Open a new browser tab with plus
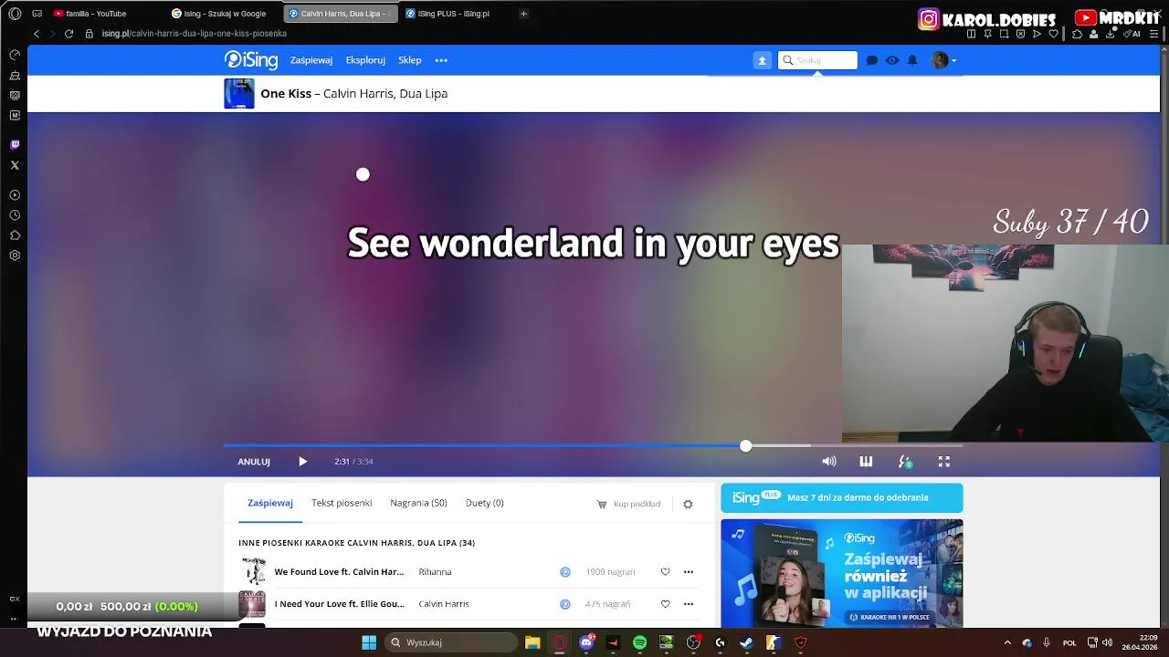The width and height of the screenshot is (1169, 657). click(x=523, y=14)
